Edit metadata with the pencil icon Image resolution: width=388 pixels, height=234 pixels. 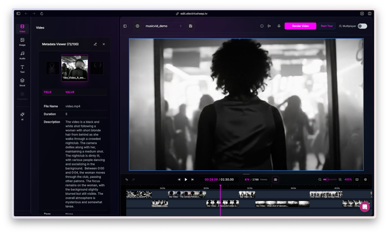point(95,44)
